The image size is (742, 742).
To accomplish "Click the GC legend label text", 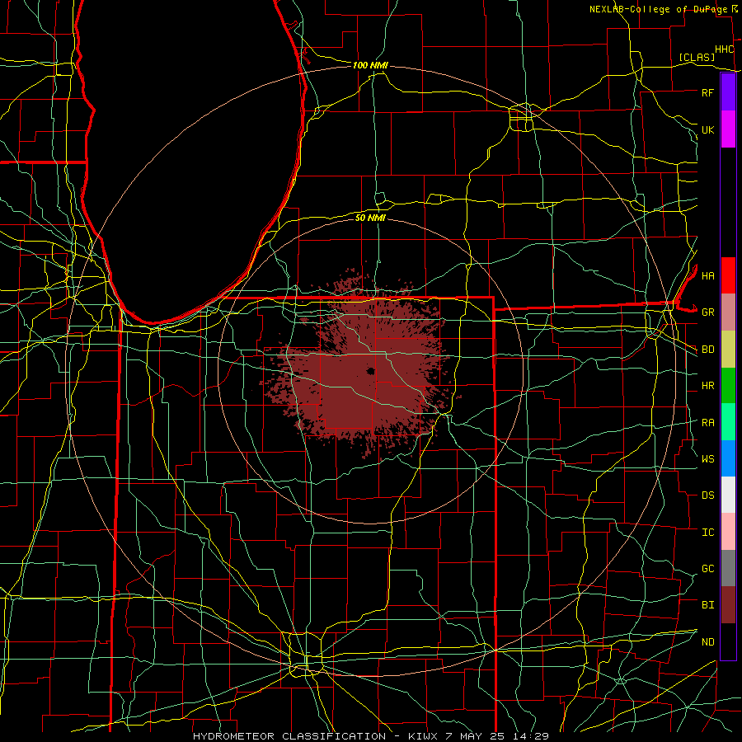I will (x=708, y=569).
